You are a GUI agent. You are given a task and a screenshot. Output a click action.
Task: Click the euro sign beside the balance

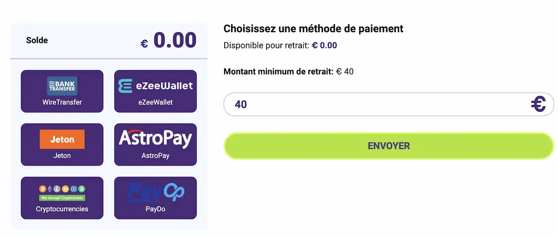pyautogui.click(x=144, y=44)
